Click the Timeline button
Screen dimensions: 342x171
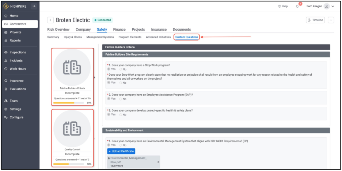pyautogui.click(x=315, y=20)
